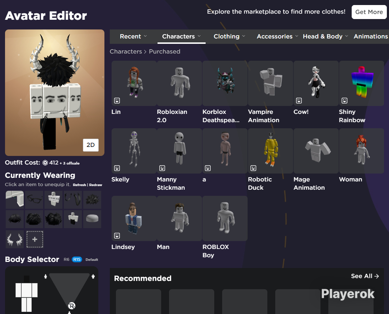Unequip the black necklace chain item
Viewport: 389px width, 314px height.
pyautogui.click(x=73, y=200)
